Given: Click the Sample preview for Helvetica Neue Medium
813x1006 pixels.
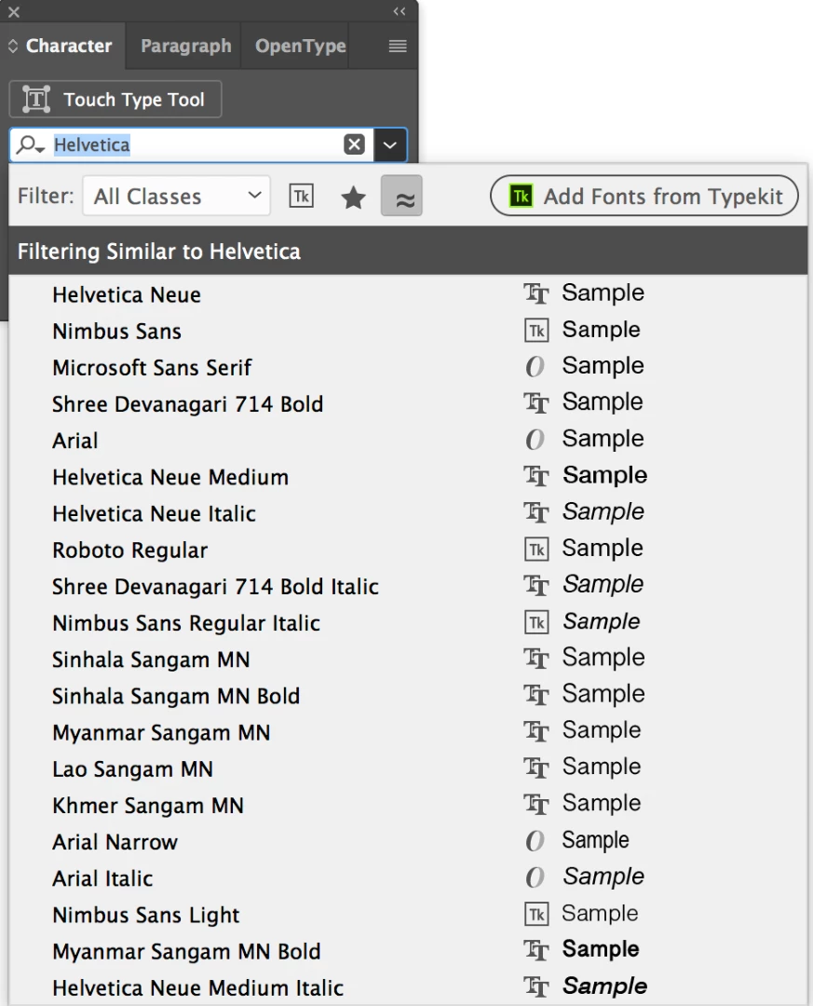Looking at the screenshot, I should (x=605, y=475).
